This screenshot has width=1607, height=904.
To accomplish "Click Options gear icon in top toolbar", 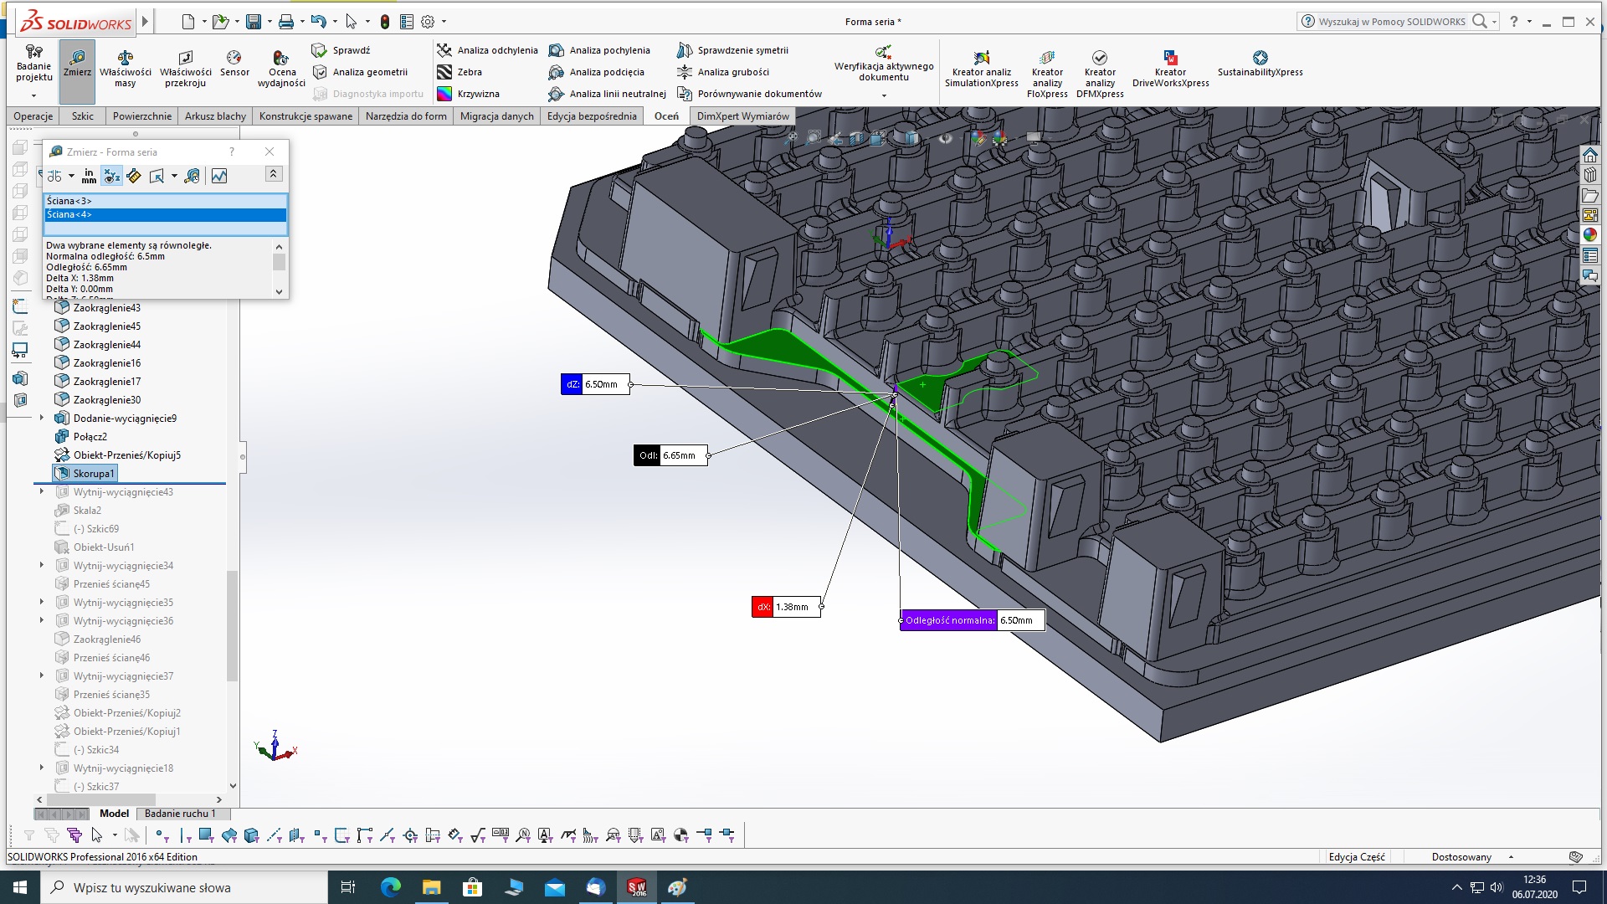I will tap(428, 22).
